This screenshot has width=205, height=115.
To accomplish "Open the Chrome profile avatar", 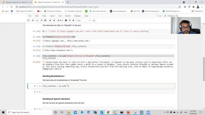I will point(198,7).
